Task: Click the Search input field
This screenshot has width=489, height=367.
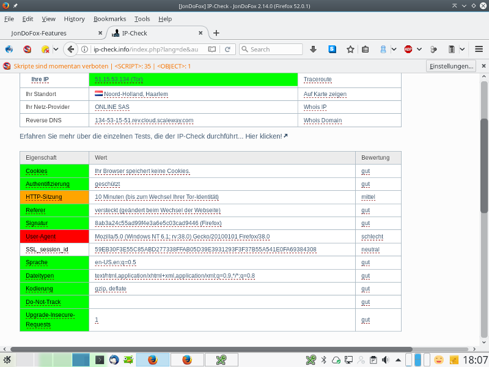Action: click(x=271, y=50)
